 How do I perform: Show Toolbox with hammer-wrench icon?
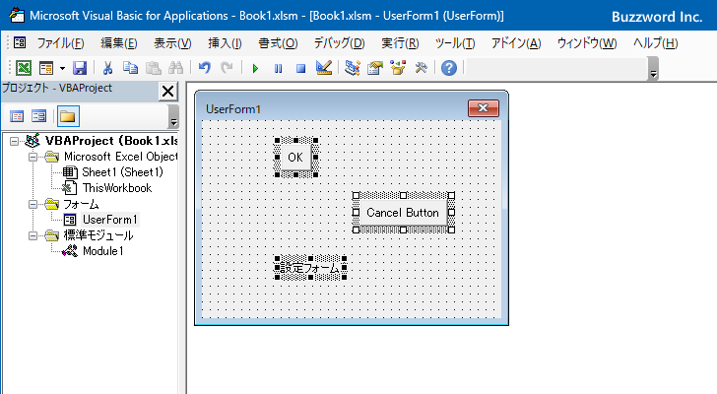[x=422, y=68]
